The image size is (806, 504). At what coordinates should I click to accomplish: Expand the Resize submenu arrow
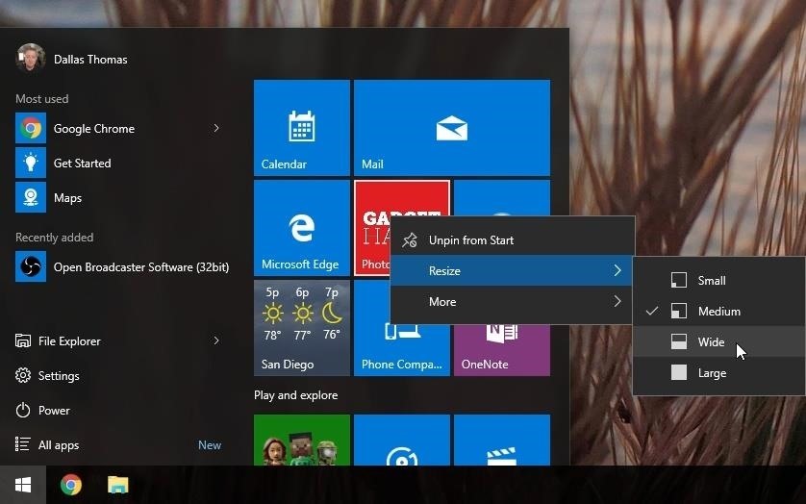617,270
